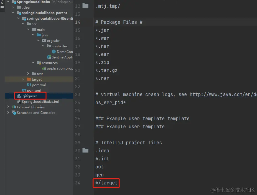Viewport: 257px width, 195px height.
Task: Click the External Libraries icon
Action: coord(14,107)
